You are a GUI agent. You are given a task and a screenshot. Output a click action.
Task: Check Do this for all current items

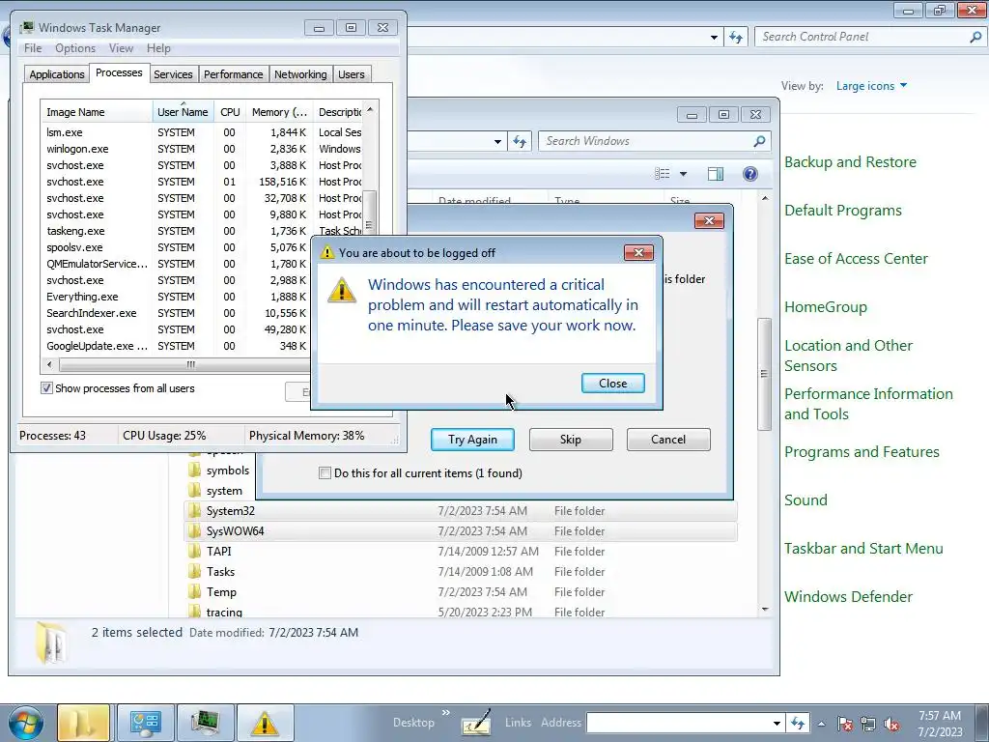(x=325, y=473)
